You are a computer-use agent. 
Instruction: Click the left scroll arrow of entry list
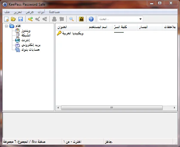click(x=58, y=108)
